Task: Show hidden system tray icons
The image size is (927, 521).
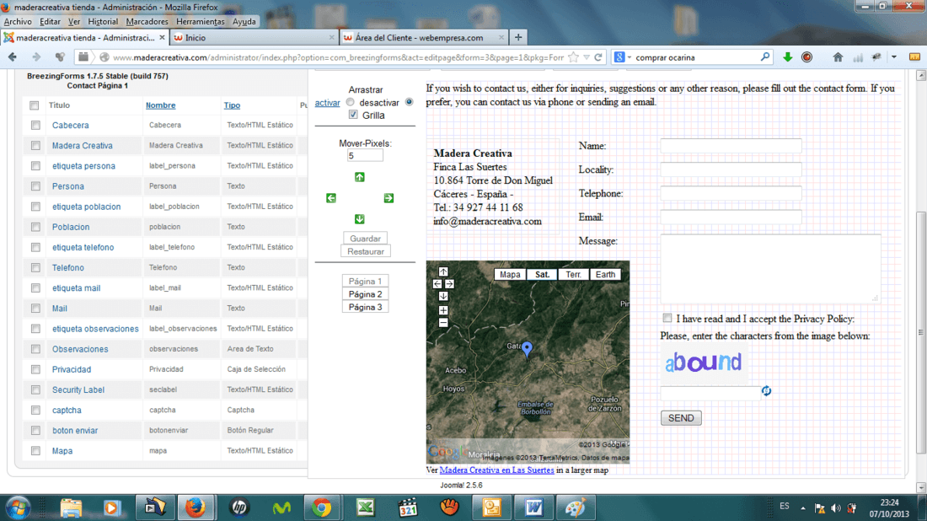Action: (803, 508)
